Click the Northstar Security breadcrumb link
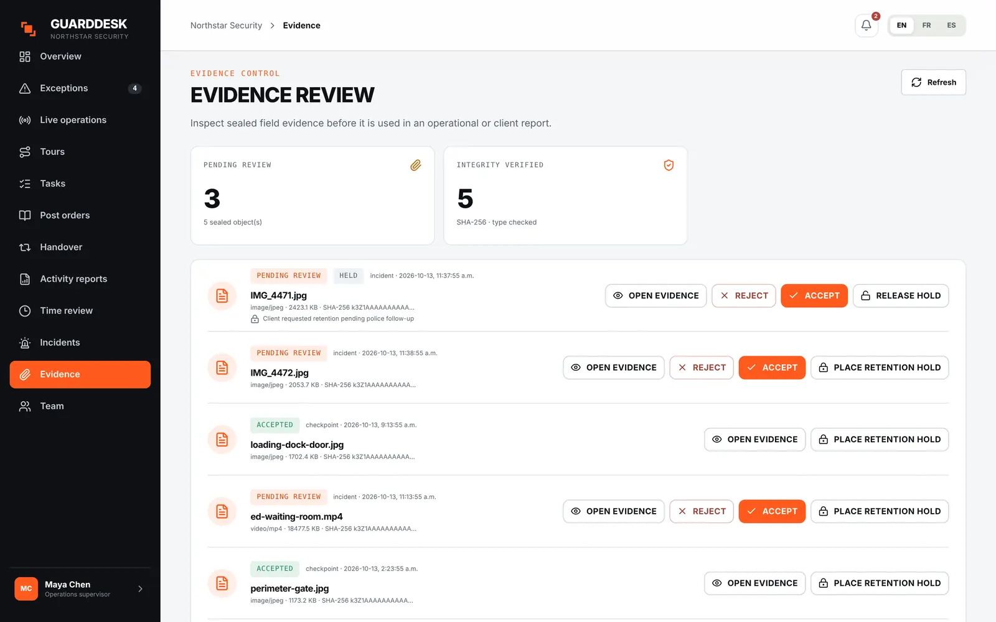Viewport: 996px width, 622px height. click(226, 26)
